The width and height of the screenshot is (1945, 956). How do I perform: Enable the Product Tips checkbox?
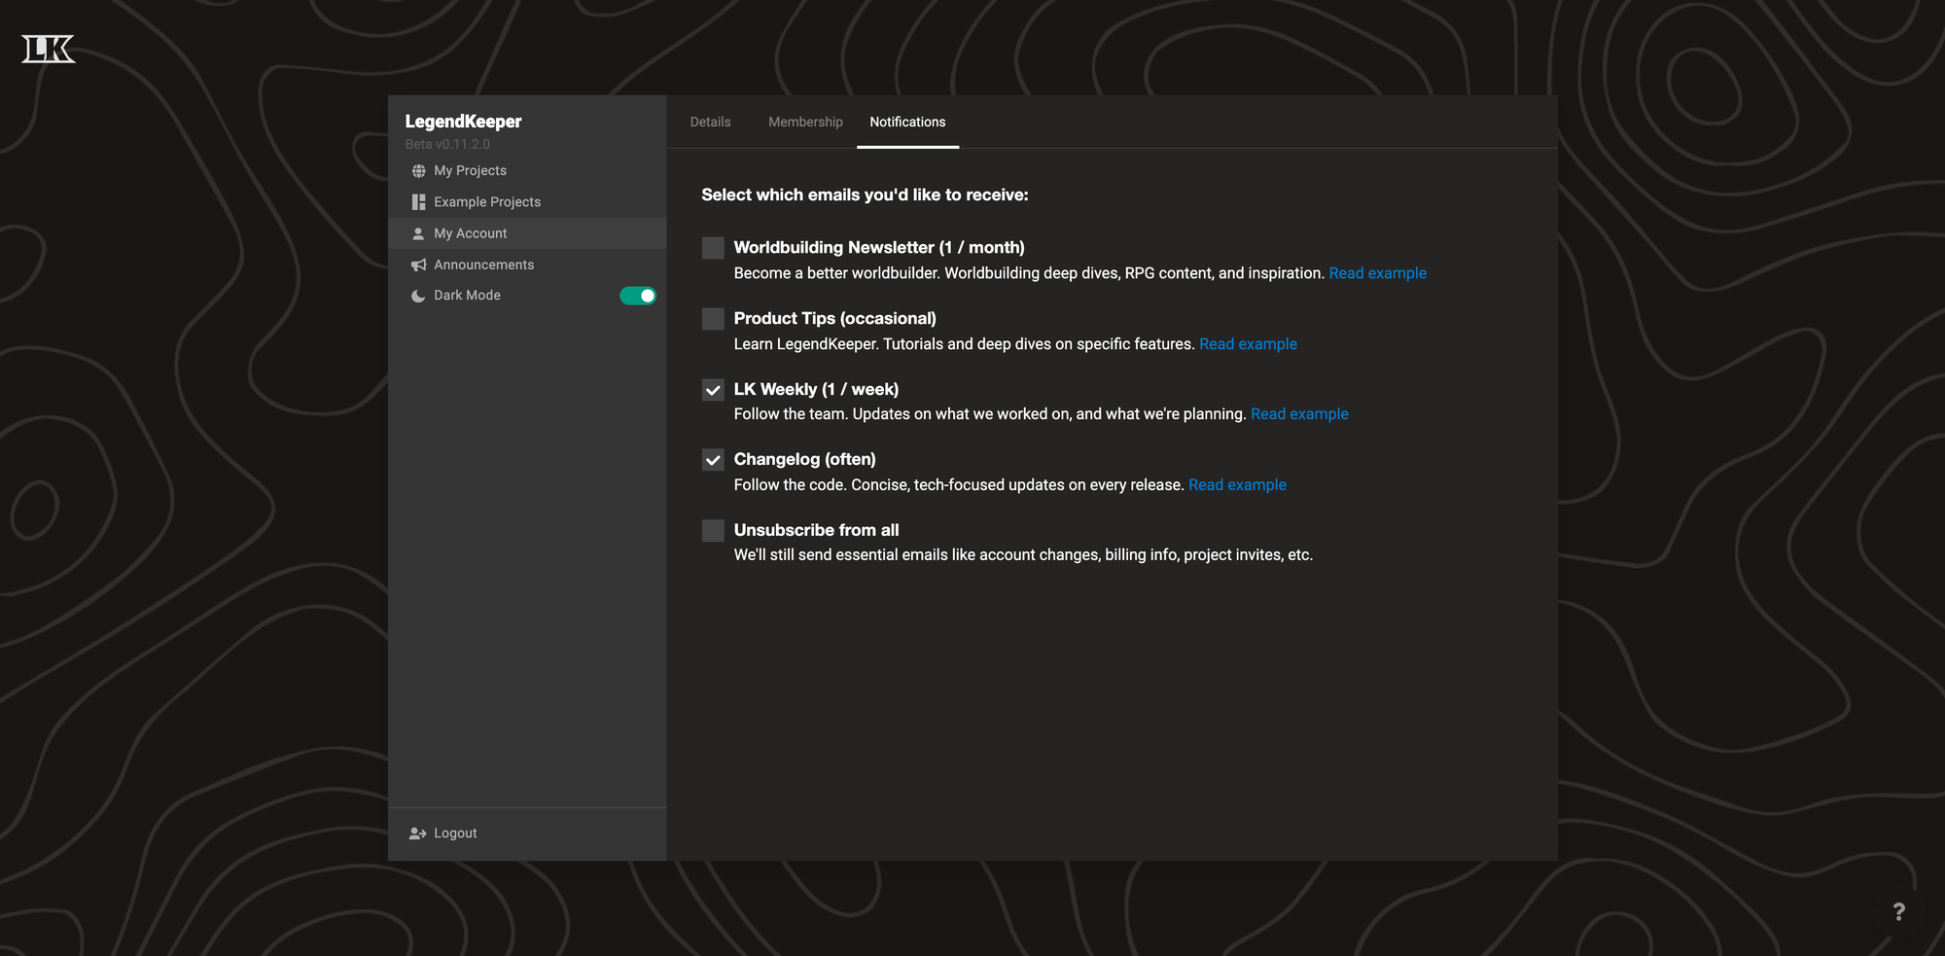713,319
